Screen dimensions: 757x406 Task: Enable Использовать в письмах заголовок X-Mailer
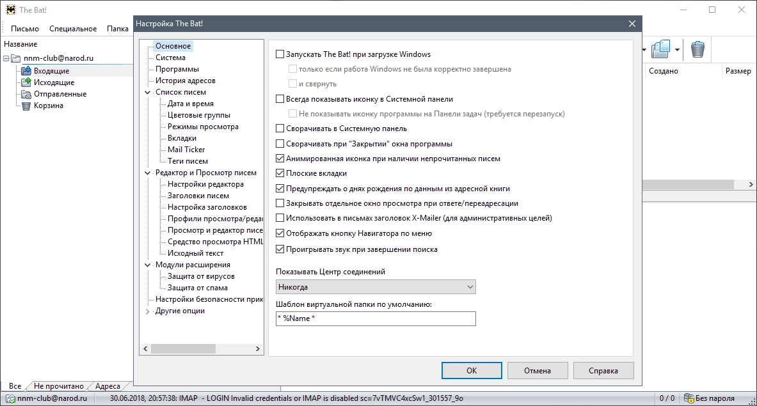(x=280, y=218)
